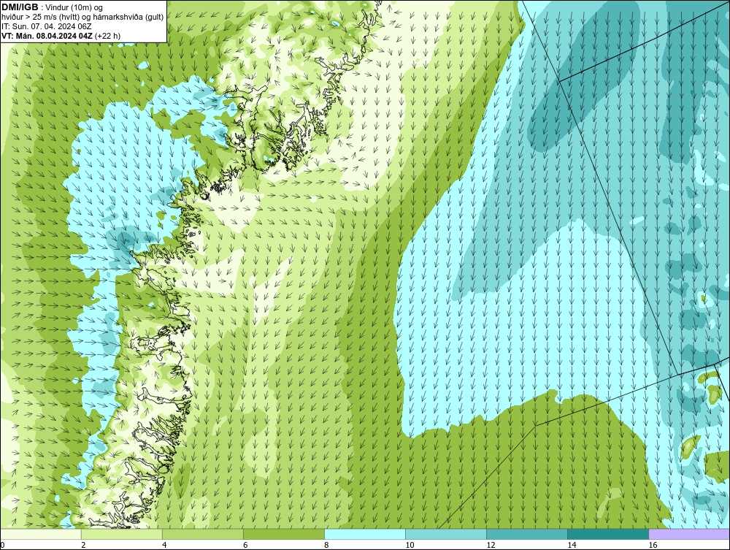Click the legend value label '6'
730x550 pixels.
tap(245, 545)
